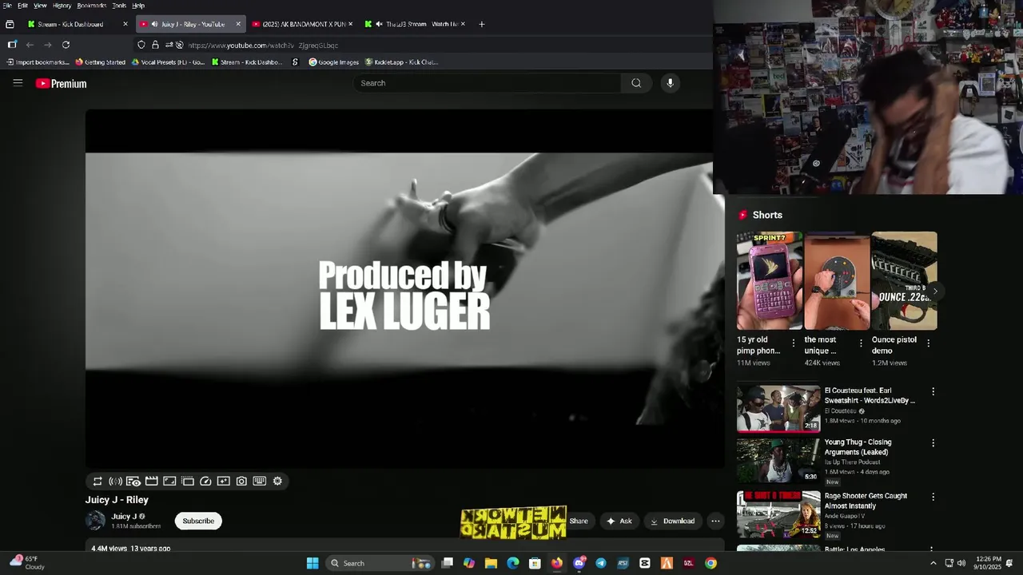
Task: Open enhancer settings gear icon
Action: pos(277,482)
